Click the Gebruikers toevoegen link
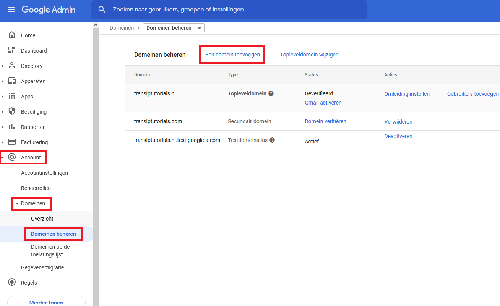This screenshot has height=306, width=500. (473, 94)
